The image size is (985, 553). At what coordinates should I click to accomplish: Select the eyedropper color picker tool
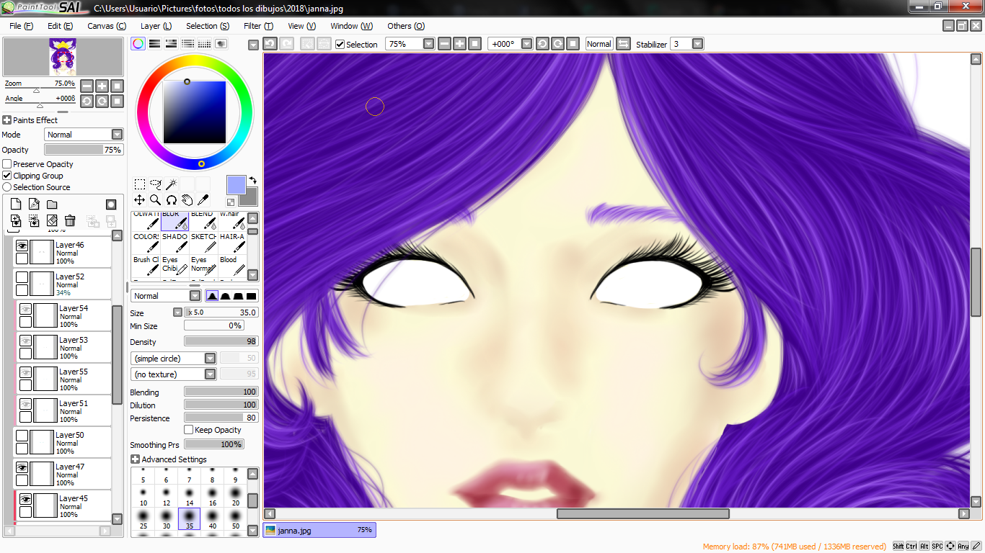click(203, 199)
